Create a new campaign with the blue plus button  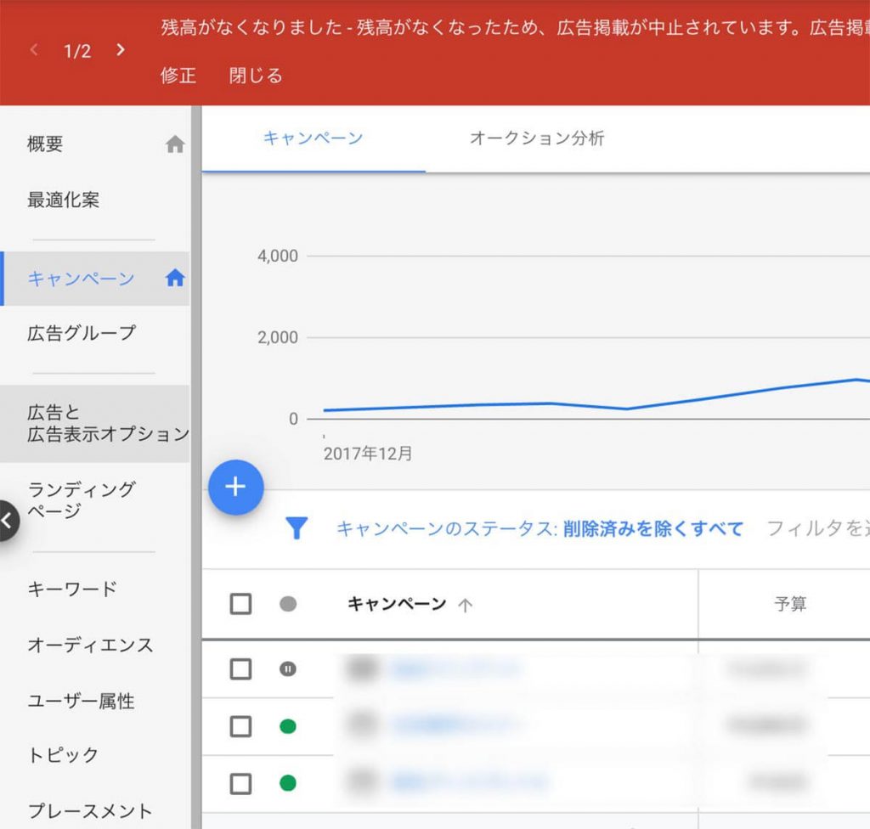click(x=236, y=487)
